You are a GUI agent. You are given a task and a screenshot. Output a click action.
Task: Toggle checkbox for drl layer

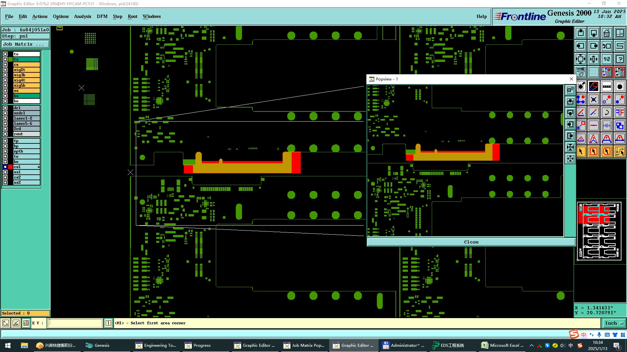[5, 108]
